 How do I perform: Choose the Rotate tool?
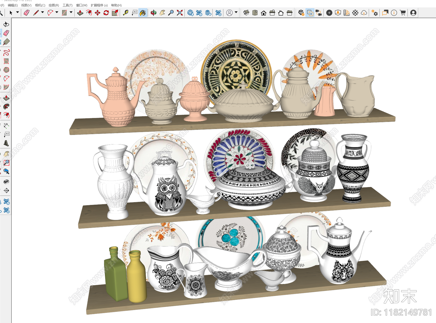coord(106,13)
